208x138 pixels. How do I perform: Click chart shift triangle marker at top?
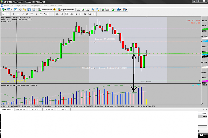147,17
